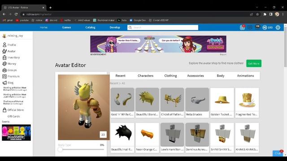Open the Groups sidebar icon
Screen dimensions: 287x161
[x=4, y=70]
